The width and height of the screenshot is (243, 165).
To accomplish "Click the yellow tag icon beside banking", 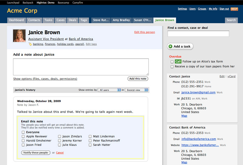I will click(x=30, y=44).
